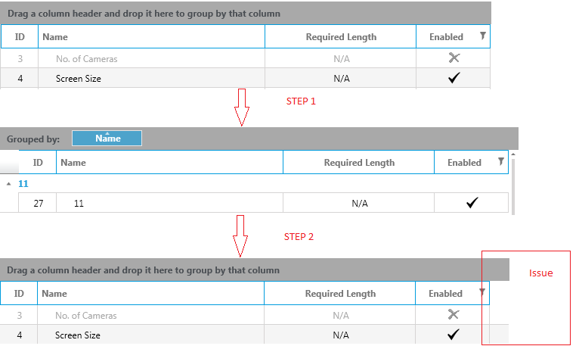Sort by Required Length header in bottom grid
579x346 pixels.
pos(340,294)
